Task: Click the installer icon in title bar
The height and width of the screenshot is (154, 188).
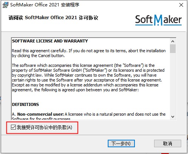Action: click(5, 5)
